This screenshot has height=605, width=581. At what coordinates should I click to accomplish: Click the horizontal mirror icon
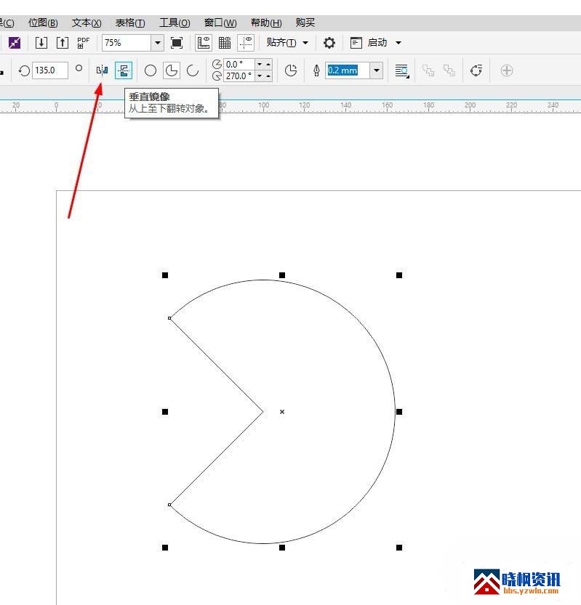pyautogui.click(x=103, y=70)
